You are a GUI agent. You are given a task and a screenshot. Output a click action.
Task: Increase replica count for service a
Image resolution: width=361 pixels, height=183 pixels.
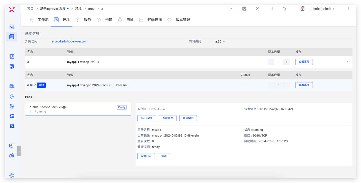286,62
